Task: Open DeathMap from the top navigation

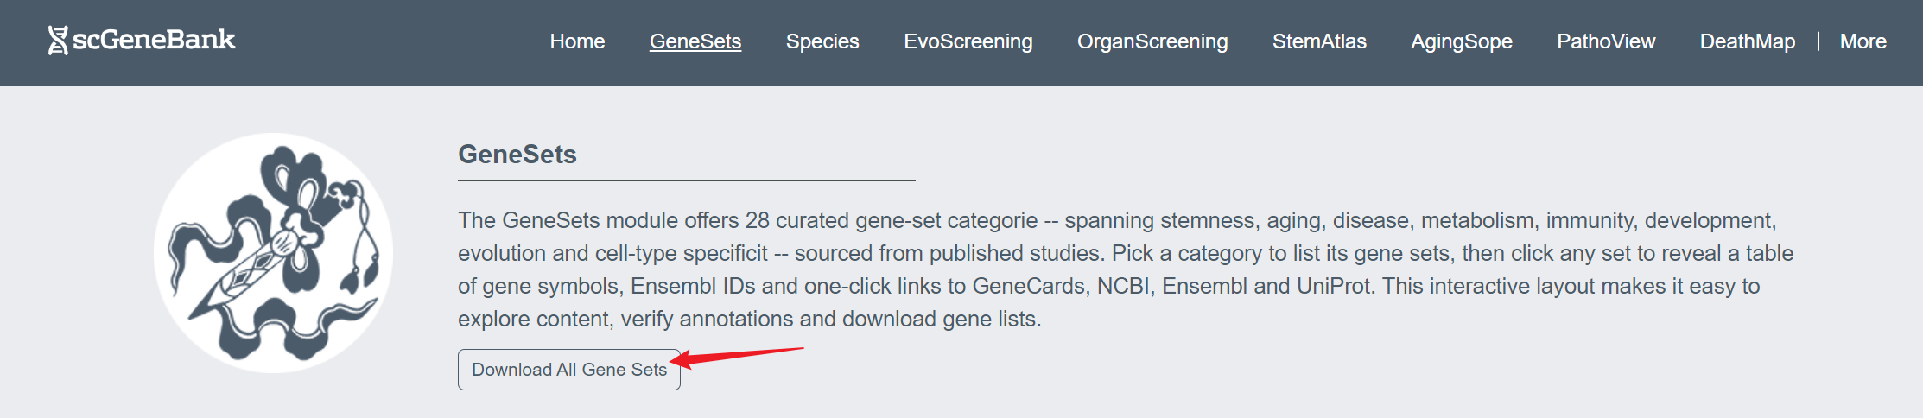Action: 1747,41
